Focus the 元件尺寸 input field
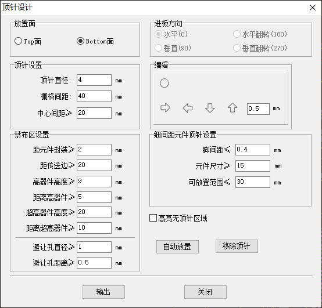322x308 pixels. tap(253, 165)
